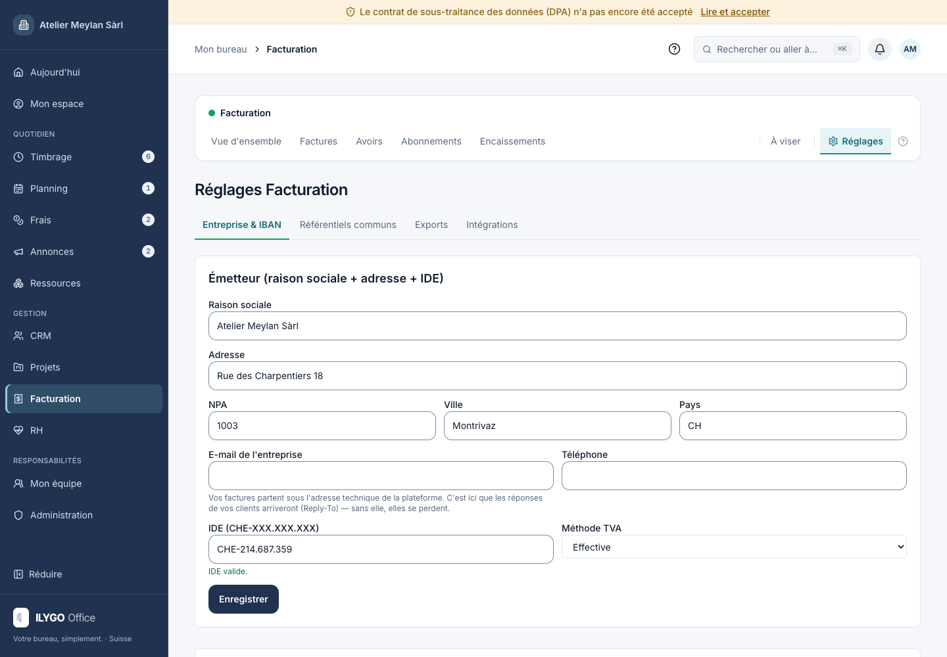Open the Vue d'ensemble tab
This screenshot has width=947, height=657.
click(x=246, y=141)
